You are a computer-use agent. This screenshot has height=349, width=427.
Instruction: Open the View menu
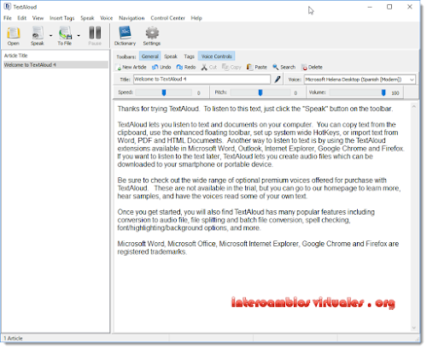(x=38, y=18)
